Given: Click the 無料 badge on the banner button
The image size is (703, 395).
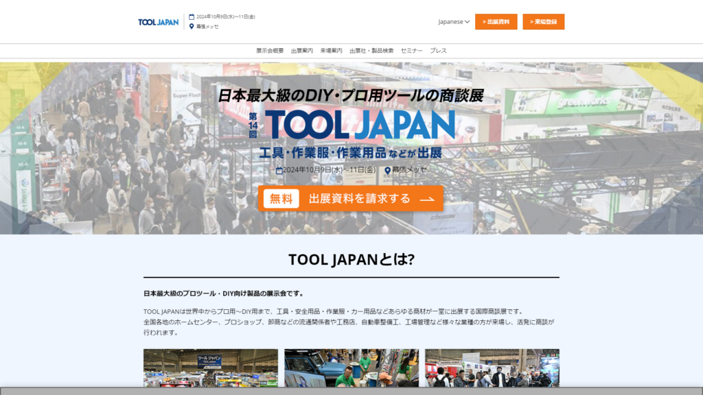Looking at the screenshot, I should pyautogui.click(x=281, y=198).
